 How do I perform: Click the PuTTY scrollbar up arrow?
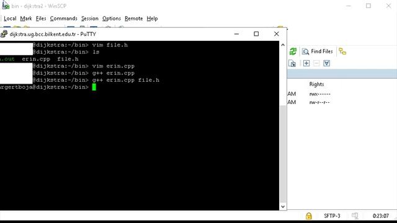point(283,45)
